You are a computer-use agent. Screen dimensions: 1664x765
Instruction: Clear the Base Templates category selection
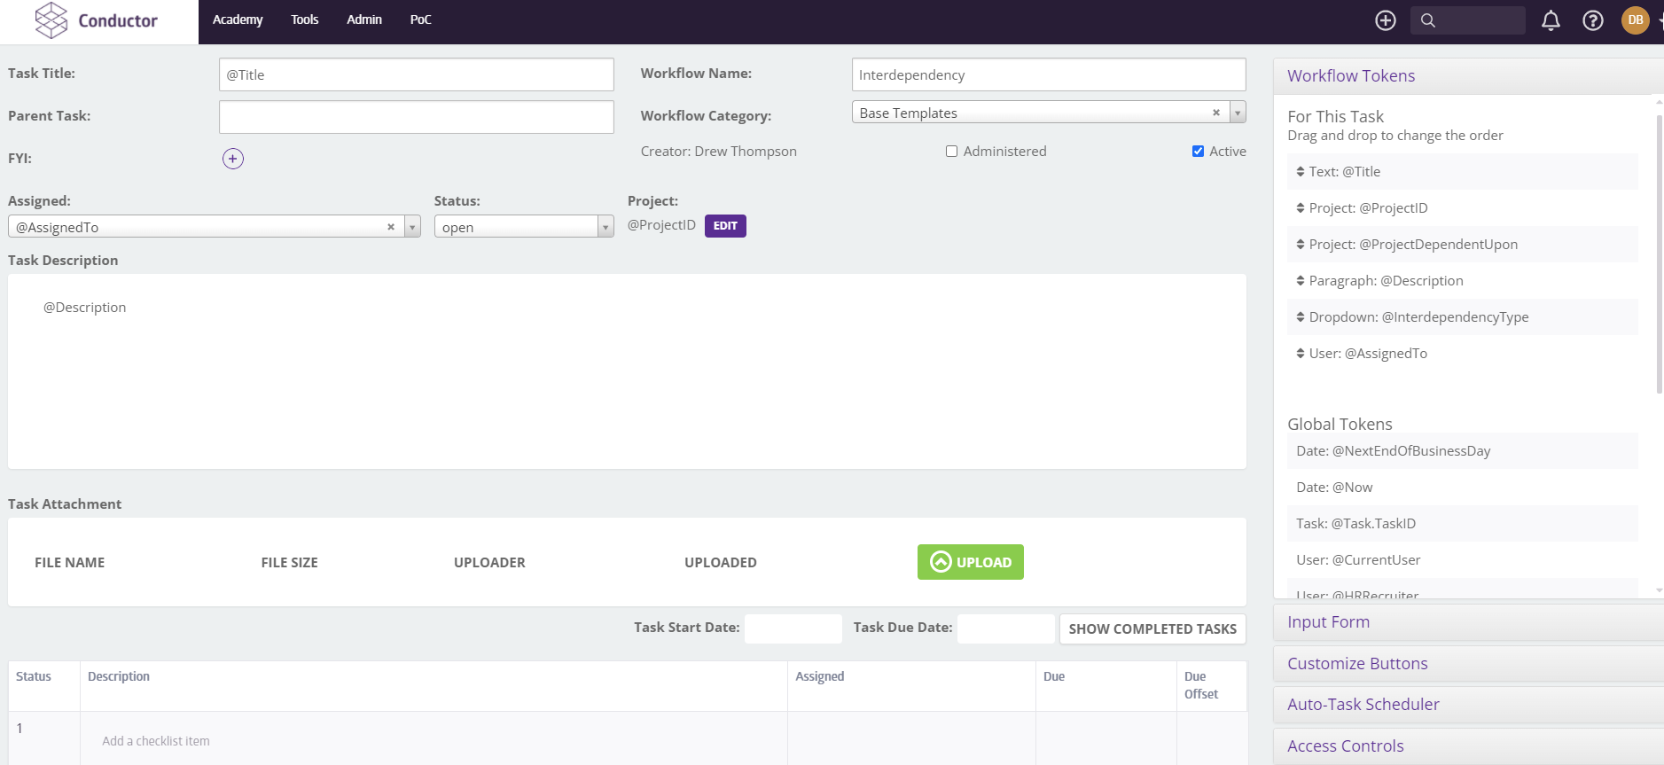click(1215, 113)
